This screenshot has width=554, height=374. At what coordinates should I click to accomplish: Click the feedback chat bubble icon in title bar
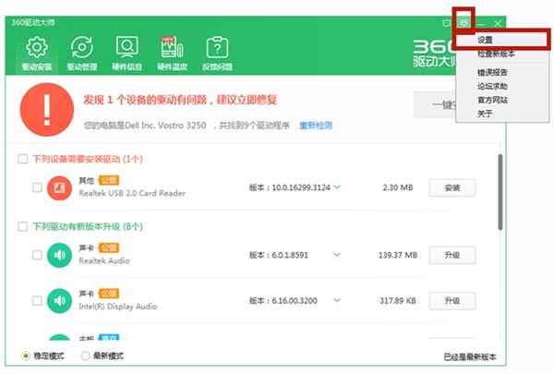click(447, 23)
